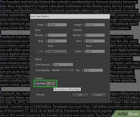Image resolution: width=140 pixels, height=117 pixels.
Task: Adjust the Inset Spacing stepper
Action: point(52,65)
